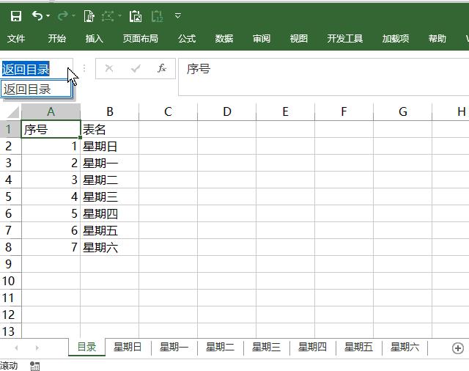The image size is (469, 371).
Task: Select column D header
Action: (226, 111)
